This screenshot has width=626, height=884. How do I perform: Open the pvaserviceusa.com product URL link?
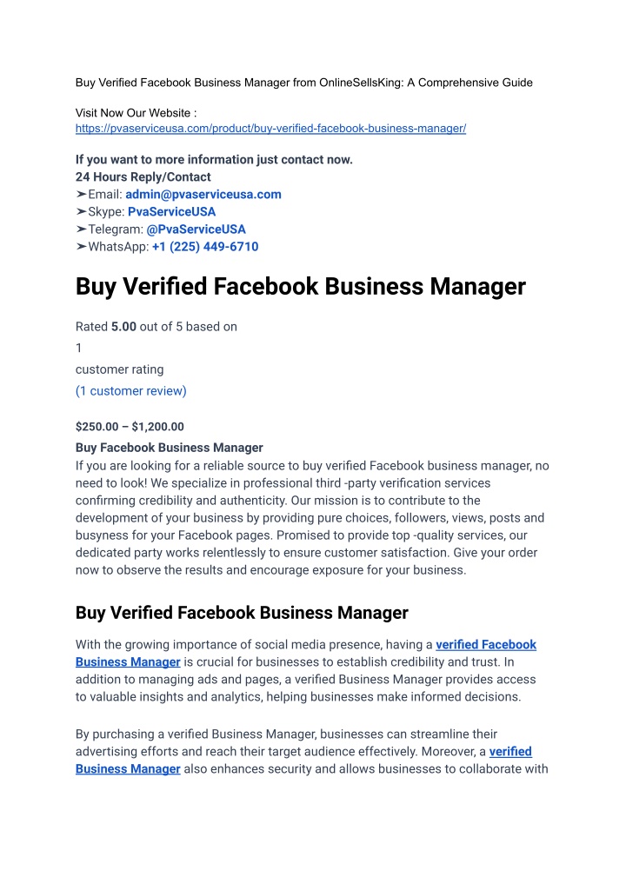270,129
